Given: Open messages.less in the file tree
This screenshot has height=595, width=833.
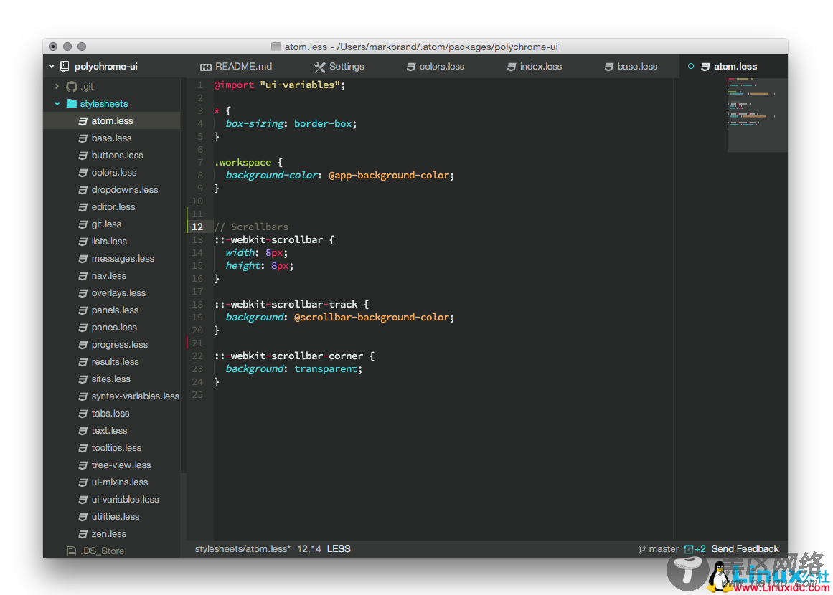Looking at the screenshot, I should click(123, 259).
